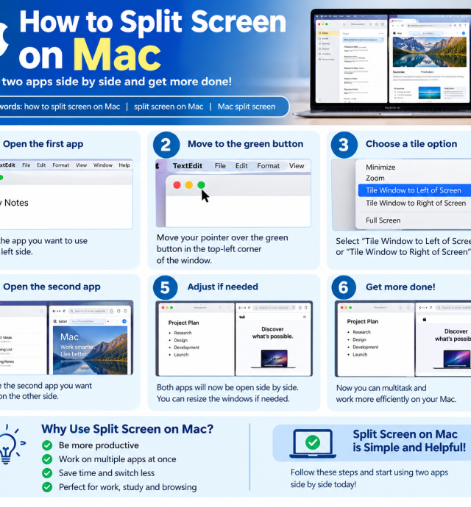
Task: Select the highlighted yellow sidebar row on header laptop
Action: pos(327,33)
